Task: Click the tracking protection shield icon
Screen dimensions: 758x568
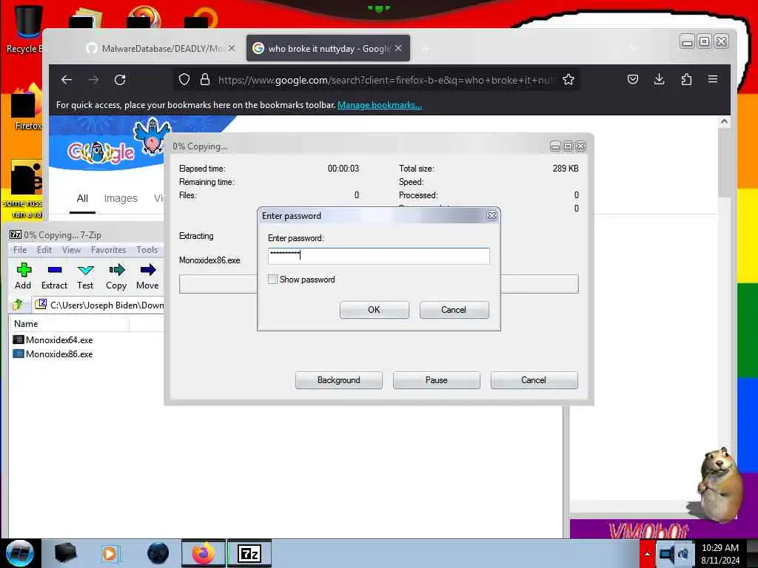Action: tap(184, 80)
